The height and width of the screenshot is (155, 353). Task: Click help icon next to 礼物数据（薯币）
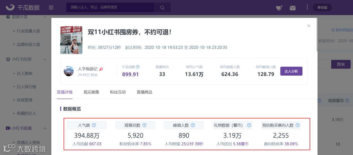pyautogui.click(x=249, y=125)
